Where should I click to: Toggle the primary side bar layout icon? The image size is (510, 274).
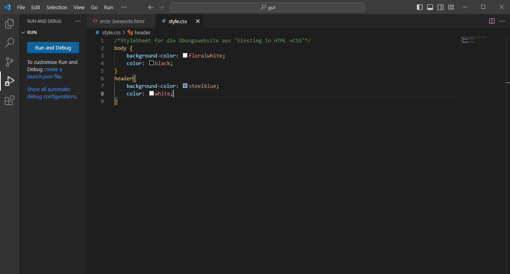point(420,7)
